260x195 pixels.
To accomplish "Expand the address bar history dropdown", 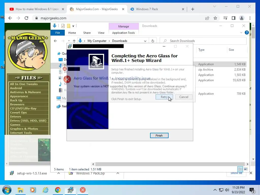I will coord(145,41).
